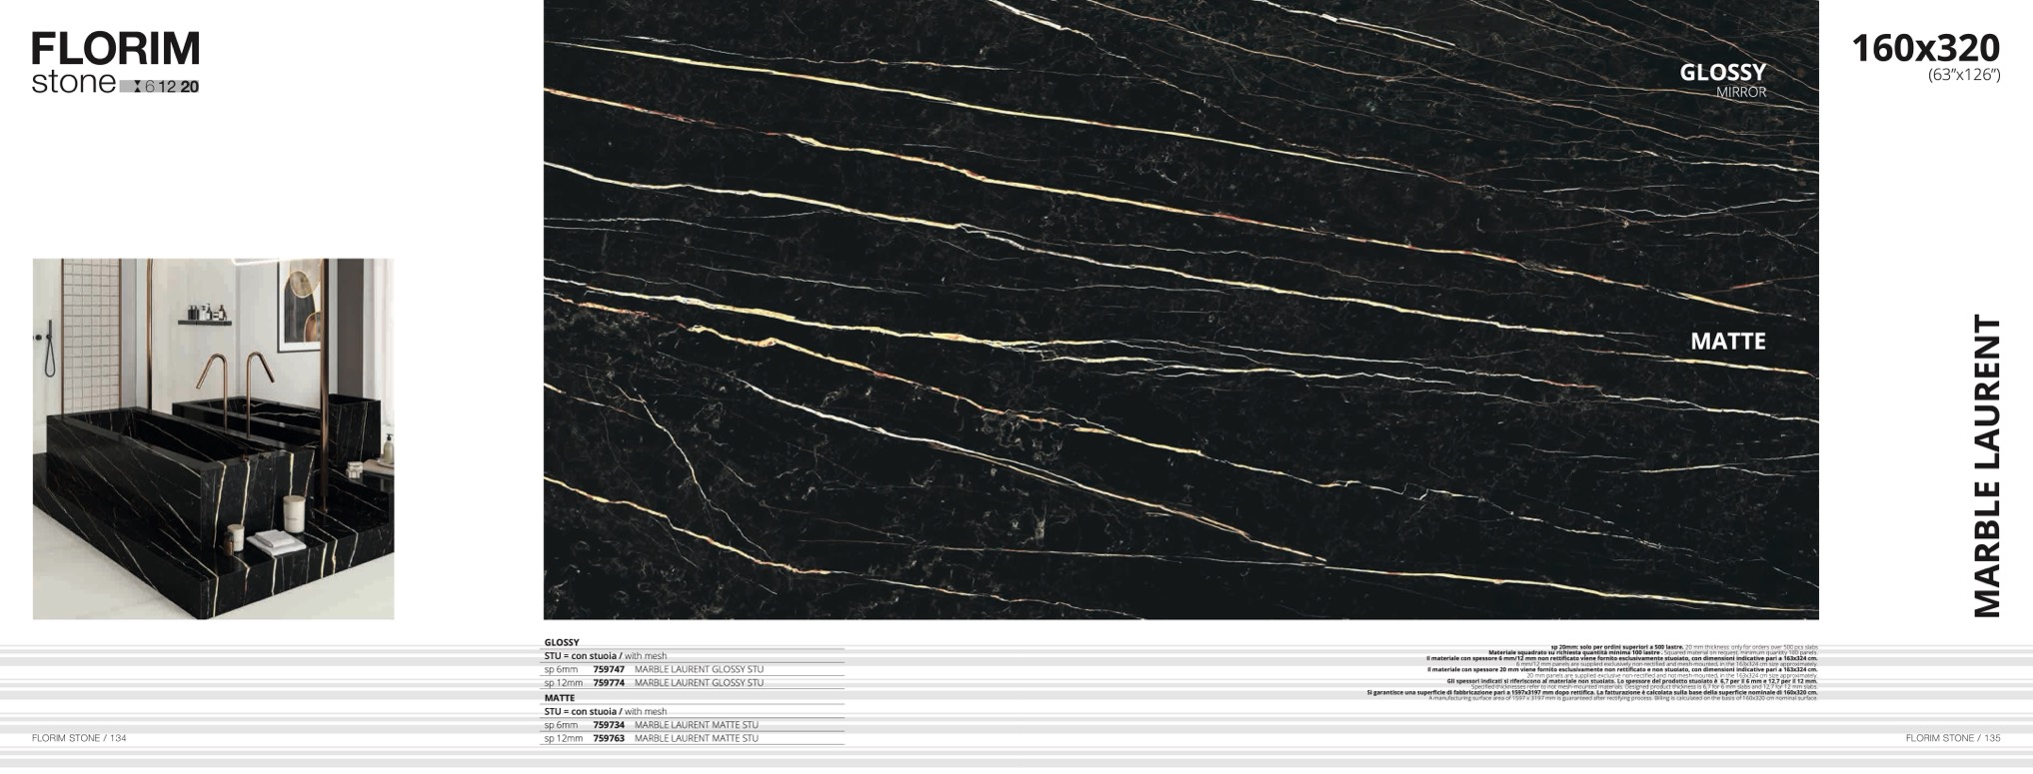Click the 63"x126" inch dimensions text
The width and height of the screenshot is (2033, 774).
pyautogui.click(x=1963, y=75)
